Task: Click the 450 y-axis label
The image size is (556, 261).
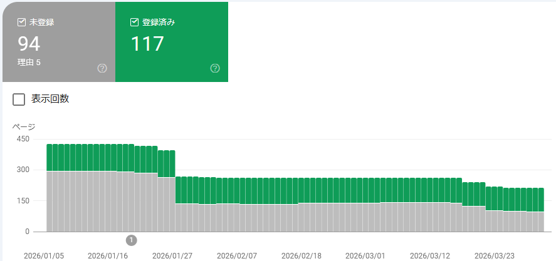Action: (23, 139)
